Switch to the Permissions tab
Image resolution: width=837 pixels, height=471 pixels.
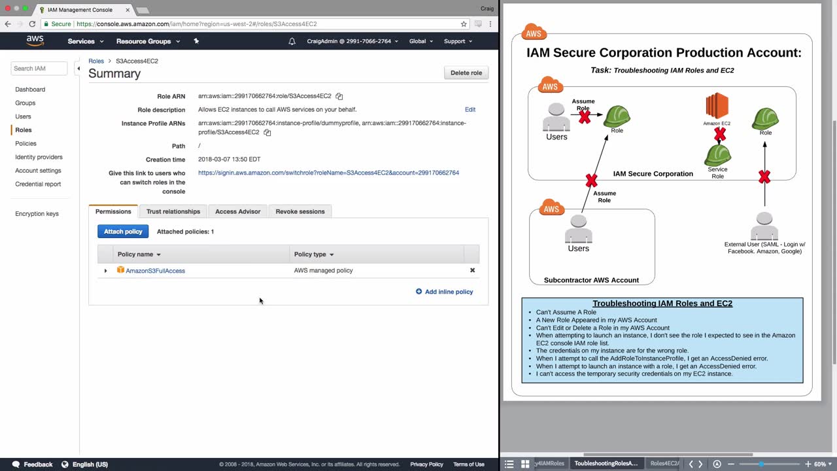pyautogui.click(x=113, y=211)
